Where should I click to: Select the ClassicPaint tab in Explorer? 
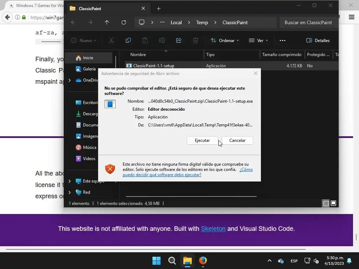(108, 8)
